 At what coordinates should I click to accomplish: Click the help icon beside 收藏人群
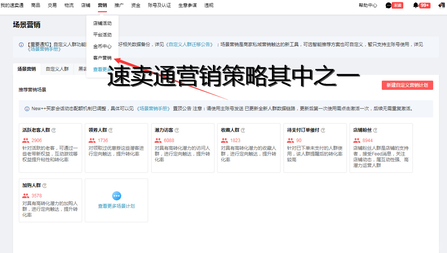tap(243, 131)
